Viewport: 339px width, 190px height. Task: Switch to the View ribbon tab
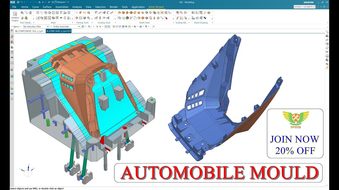[x=88, y=7]
